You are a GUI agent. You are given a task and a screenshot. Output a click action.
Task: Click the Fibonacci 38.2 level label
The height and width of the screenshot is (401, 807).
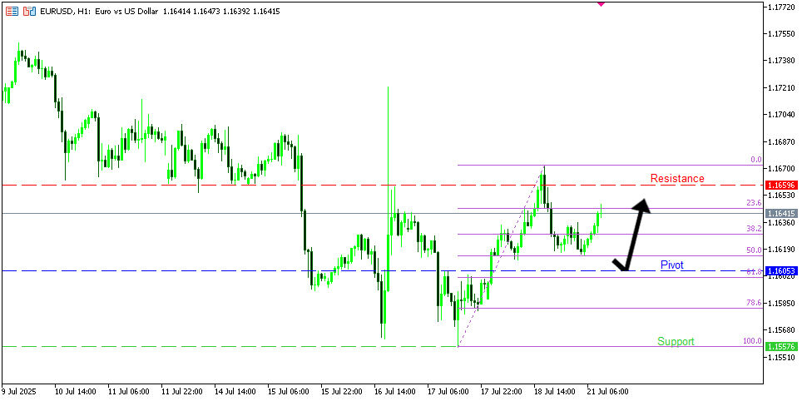point(754,229)
